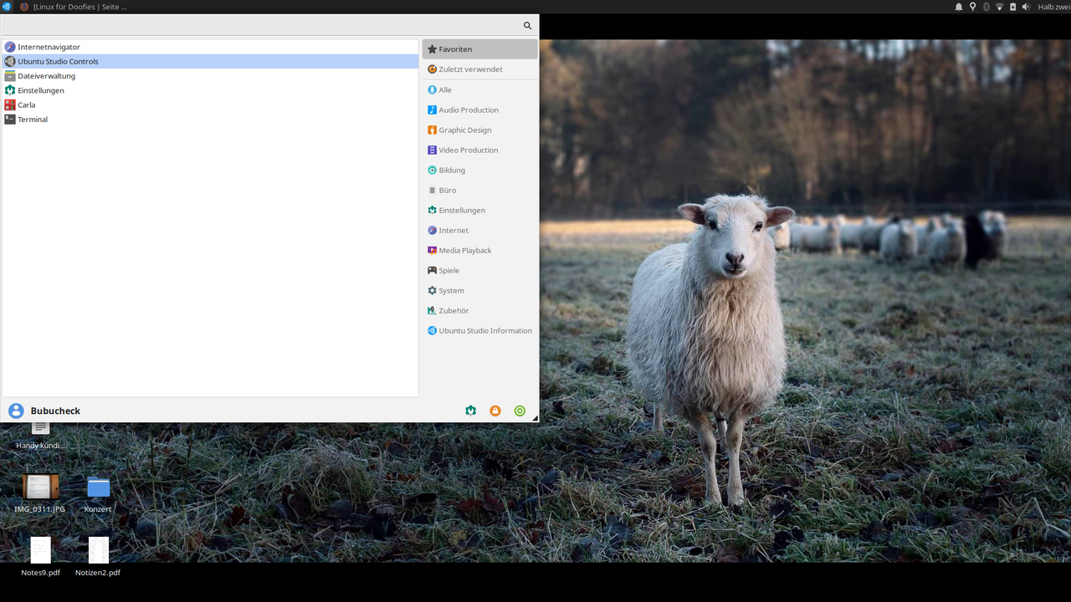
Task: Select the Favoriten category
Action: pos(480,49)
